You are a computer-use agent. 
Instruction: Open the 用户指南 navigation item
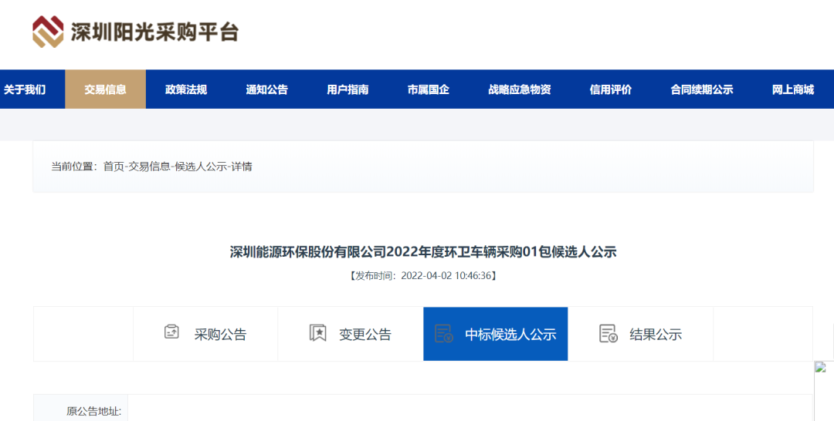(347, 89)
